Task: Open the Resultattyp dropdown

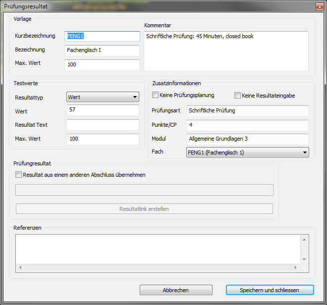Action: [x=103, y=98]
